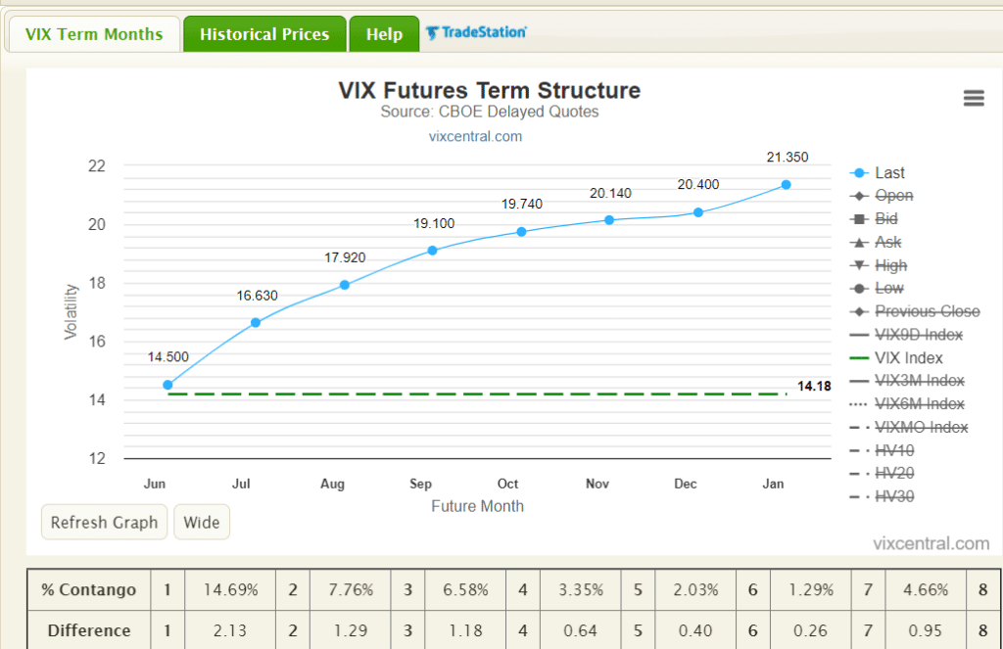The image size is (1003, 649).
Task: Open the vixcentral.com link under the subtitle
Action: 476,136
